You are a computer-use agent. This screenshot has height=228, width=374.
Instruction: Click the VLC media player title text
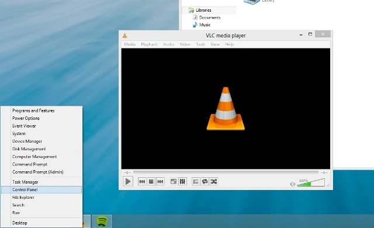coord(226,36)
